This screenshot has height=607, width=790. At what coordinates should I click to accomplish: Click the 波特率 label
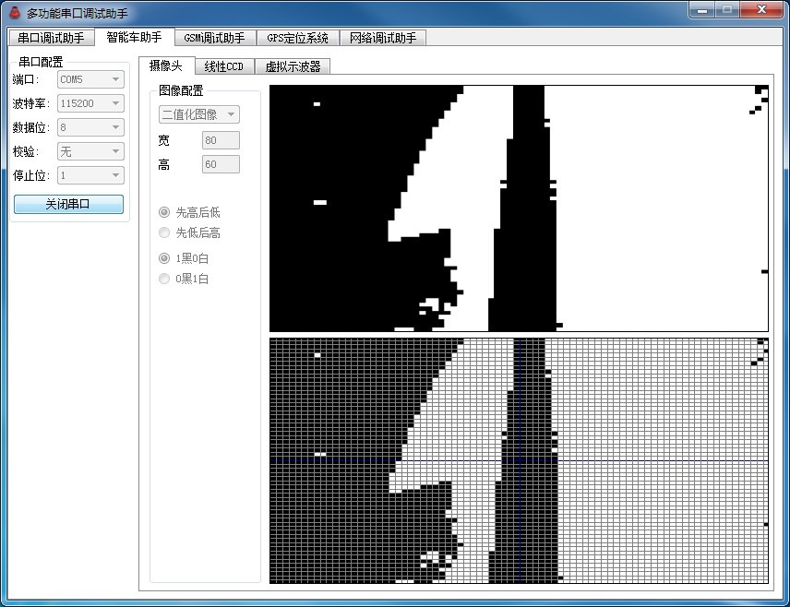point(30,103)
